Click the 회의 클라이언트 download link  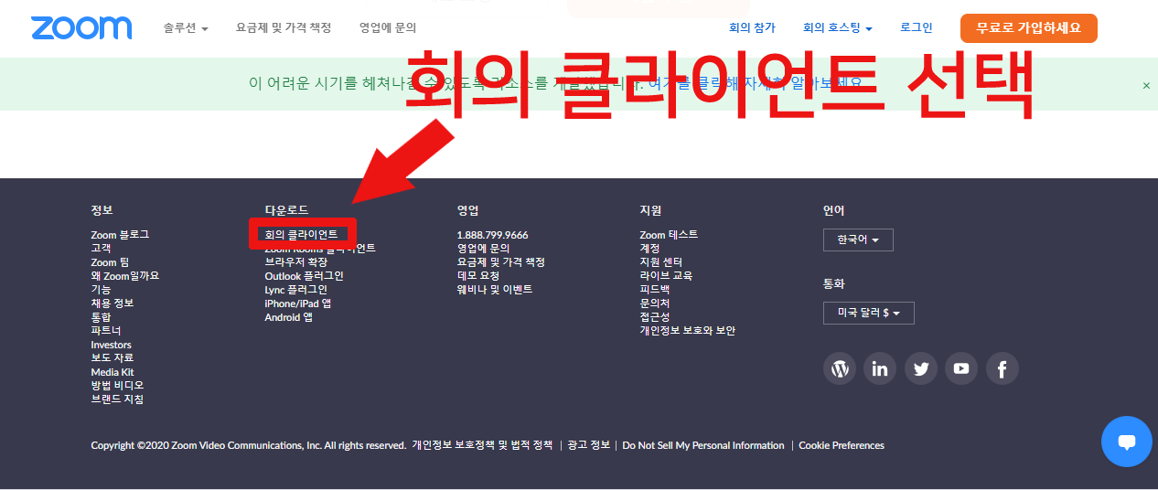click(x=301, y=235)
